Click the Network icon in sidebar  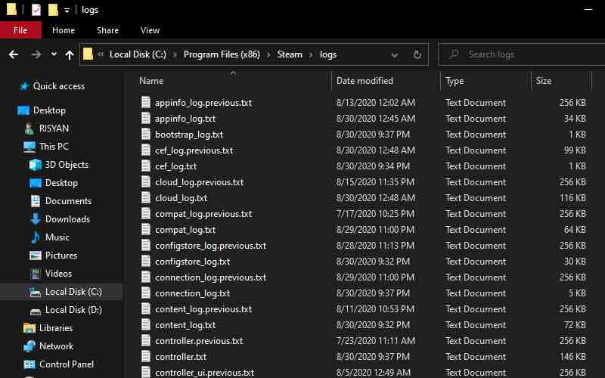29,346
